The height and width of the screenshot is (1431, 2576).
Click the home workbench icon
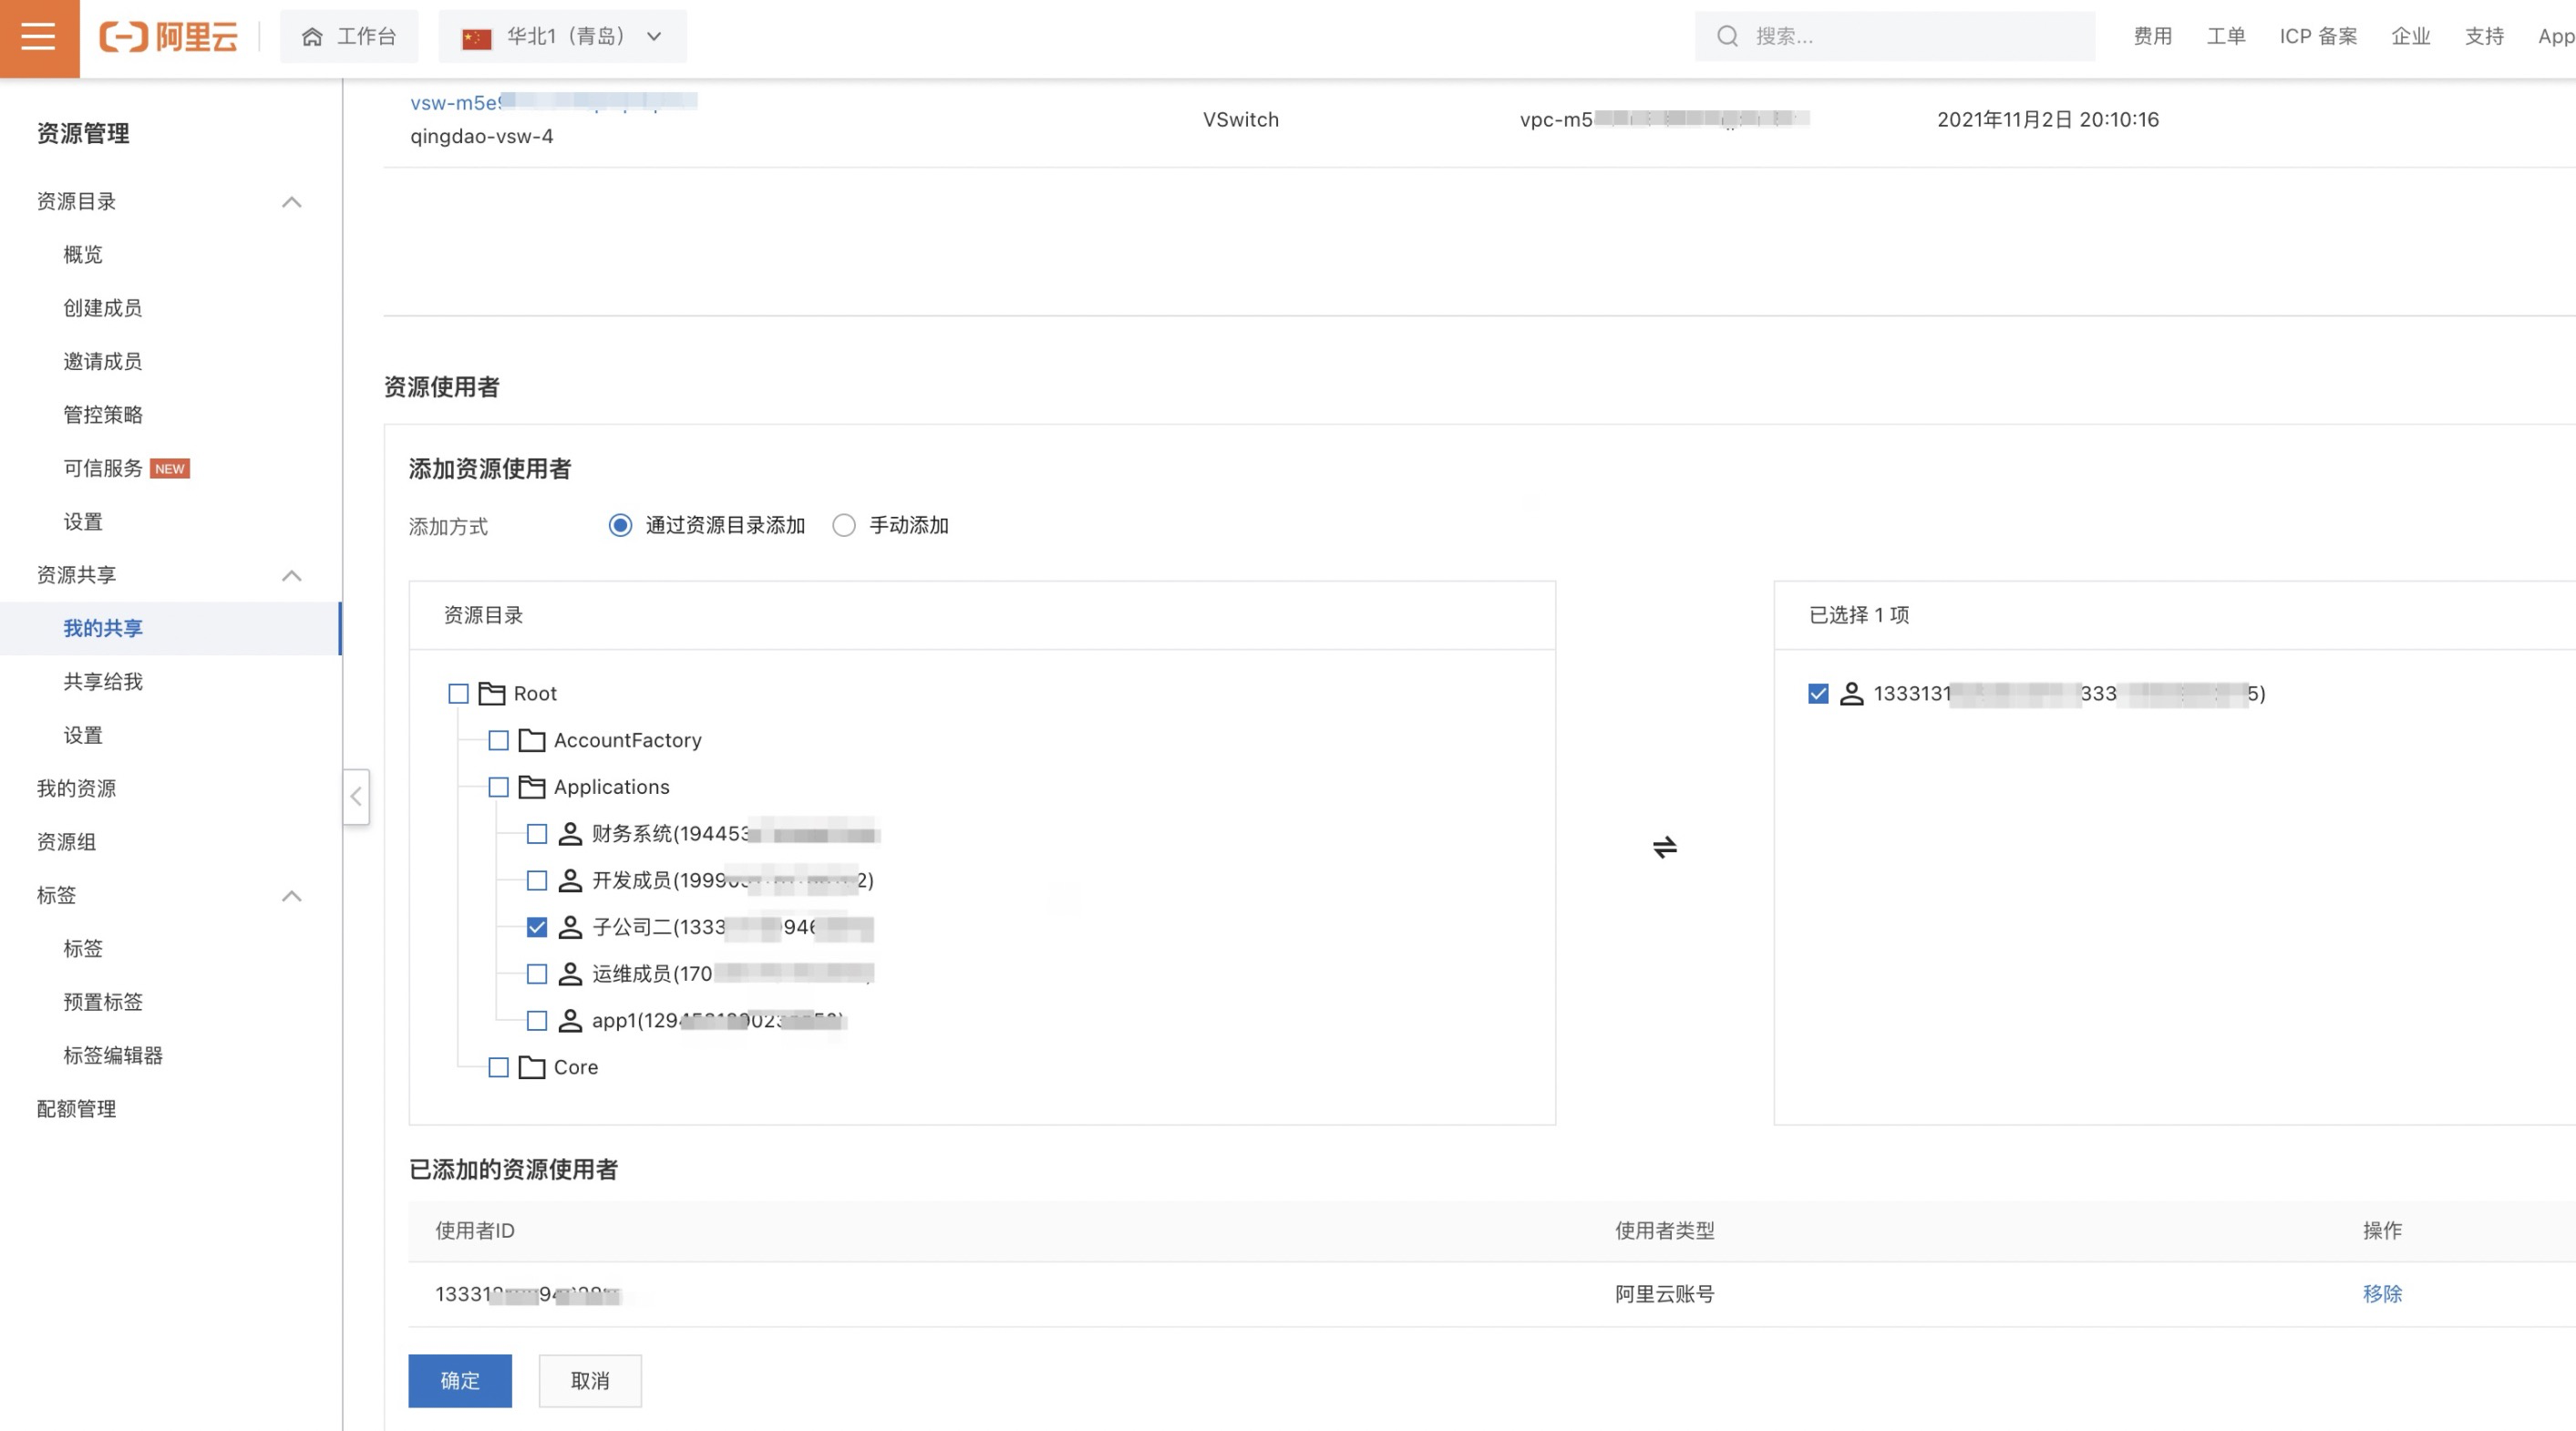pos(312,37)
